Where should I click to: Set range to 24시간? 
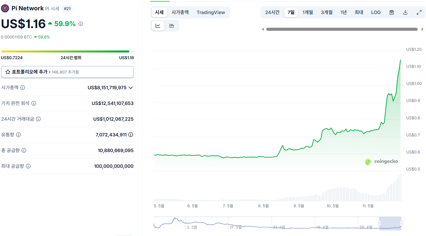272,12
